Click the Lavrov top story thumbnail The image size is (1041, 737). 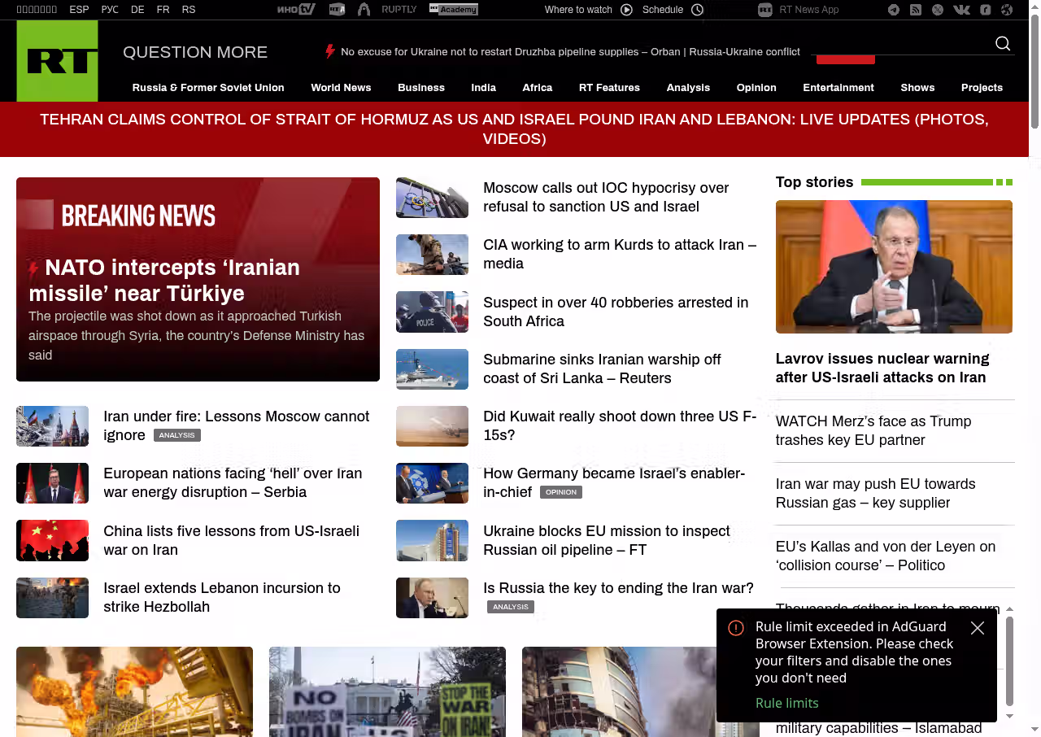894,267
